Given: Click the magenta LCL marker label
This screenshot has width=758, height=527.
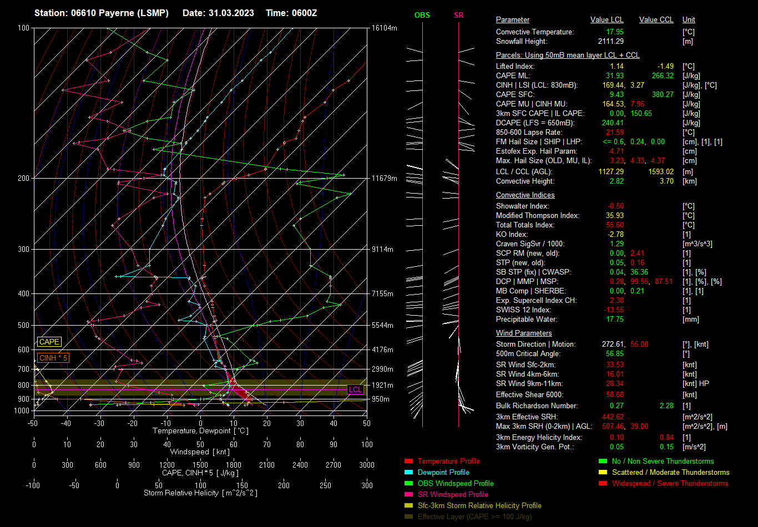Looking at the screenshot, I should 355,390.
